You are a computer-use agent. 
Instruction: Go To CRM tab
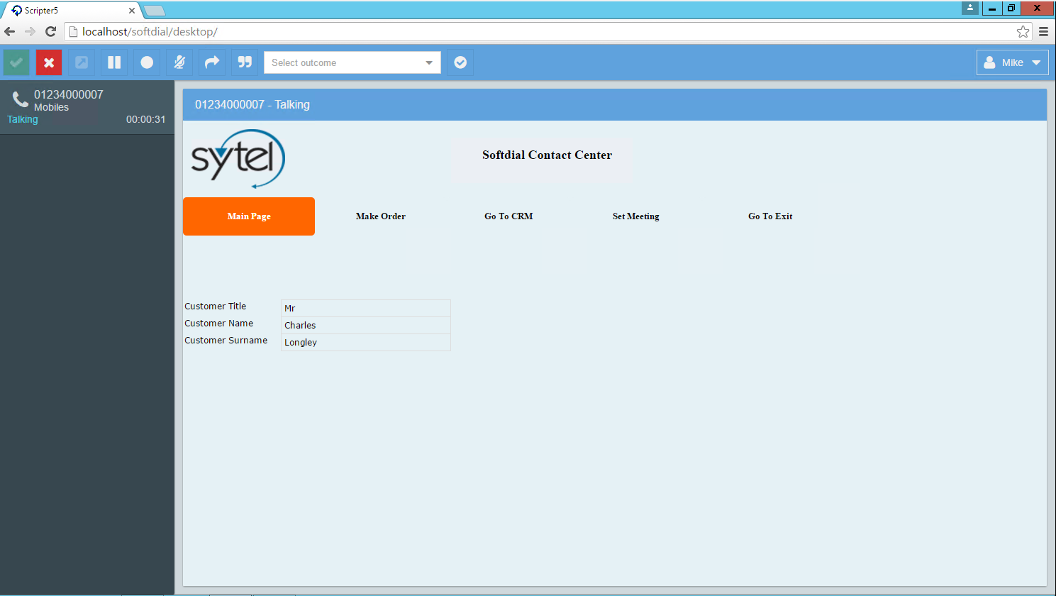[508, 216]
